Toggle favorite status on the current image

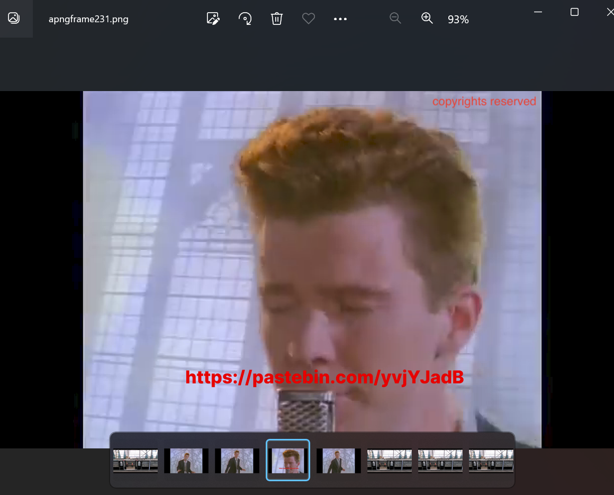tap(308, 19)
